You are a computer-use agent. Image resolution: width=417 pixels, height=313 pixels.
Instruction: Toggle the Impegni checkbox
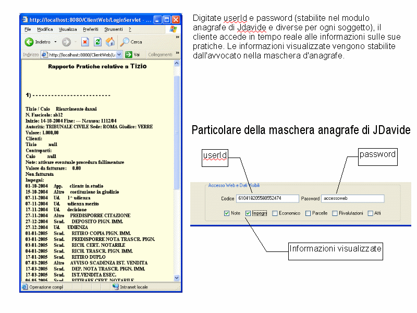pyautogui.click(x=248, y=213)
